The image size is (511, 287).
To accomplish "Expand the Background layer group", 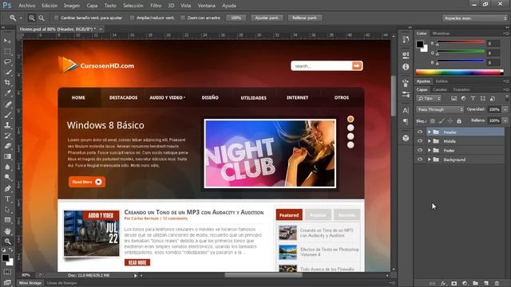I will pos(430,159).
